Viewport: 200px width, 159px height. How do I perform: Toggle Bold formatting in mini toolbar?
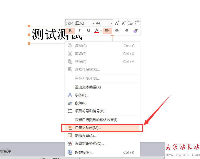coord(70,31)
